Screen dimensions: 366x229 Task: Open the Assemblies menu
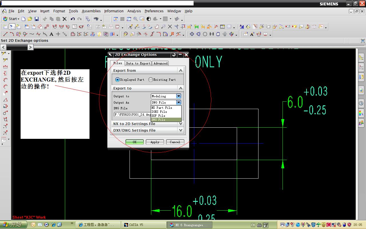pyautogui.click(x=91, y=11)
